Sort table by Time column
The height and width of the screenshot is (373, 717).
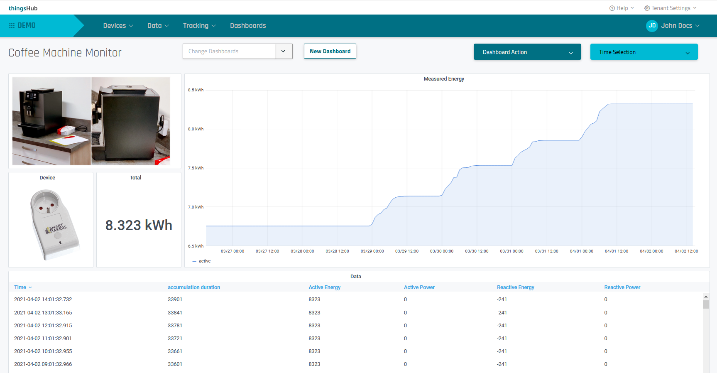point(20,287)
